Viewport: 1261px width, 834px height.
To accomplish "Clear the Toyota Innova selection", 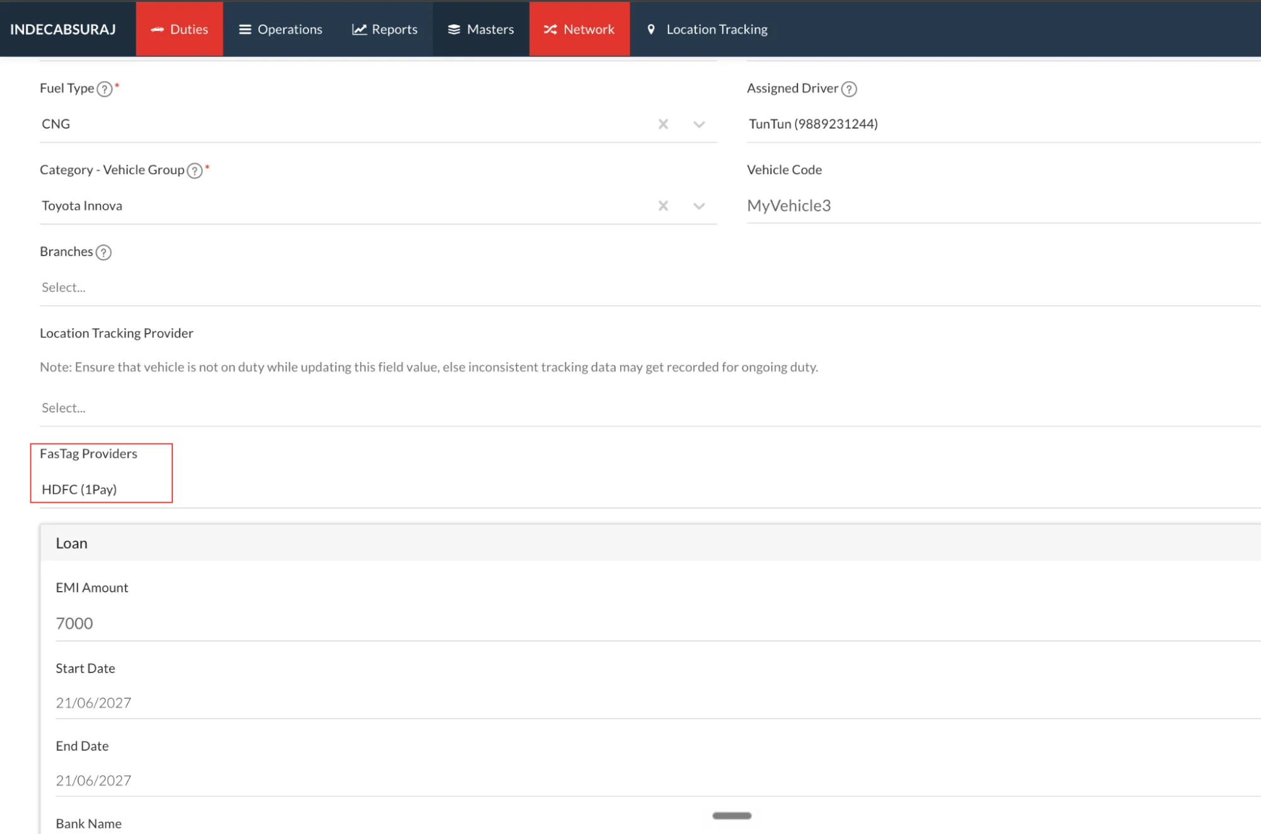I will pos(663,206).
